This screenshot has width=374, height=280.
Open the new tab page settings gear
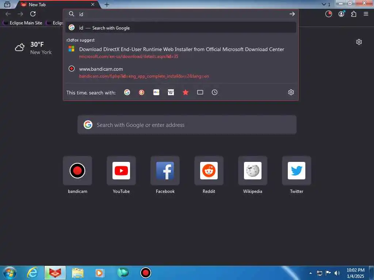(x=359, y=42)
